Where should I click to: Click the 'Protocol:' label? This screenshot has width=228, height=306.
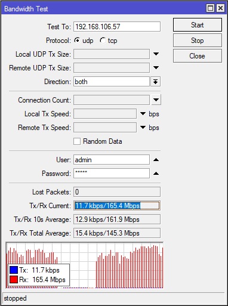point(58,41)
